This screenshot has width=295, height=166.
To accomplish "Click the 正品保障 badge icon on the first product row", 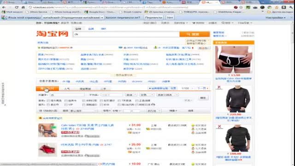I will [x=193, y=132].
